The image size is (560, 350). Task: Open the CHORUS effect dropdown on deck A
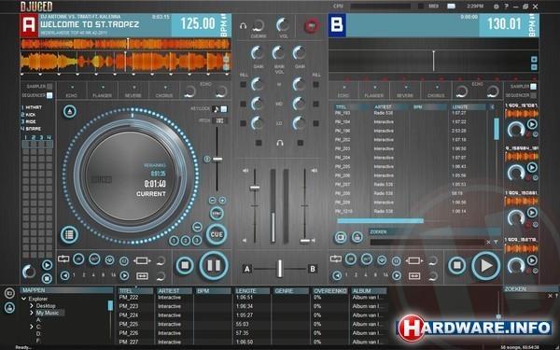coord(165,87)
